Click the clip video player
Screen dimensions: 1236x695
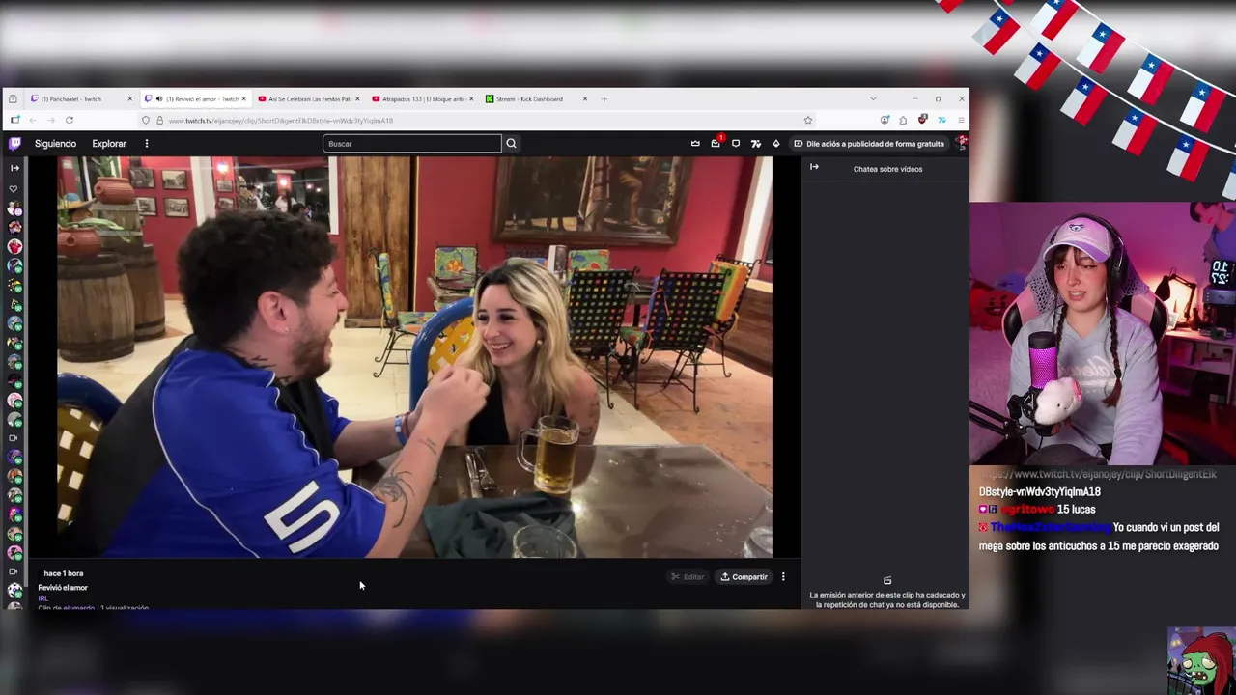pos(415,357)
